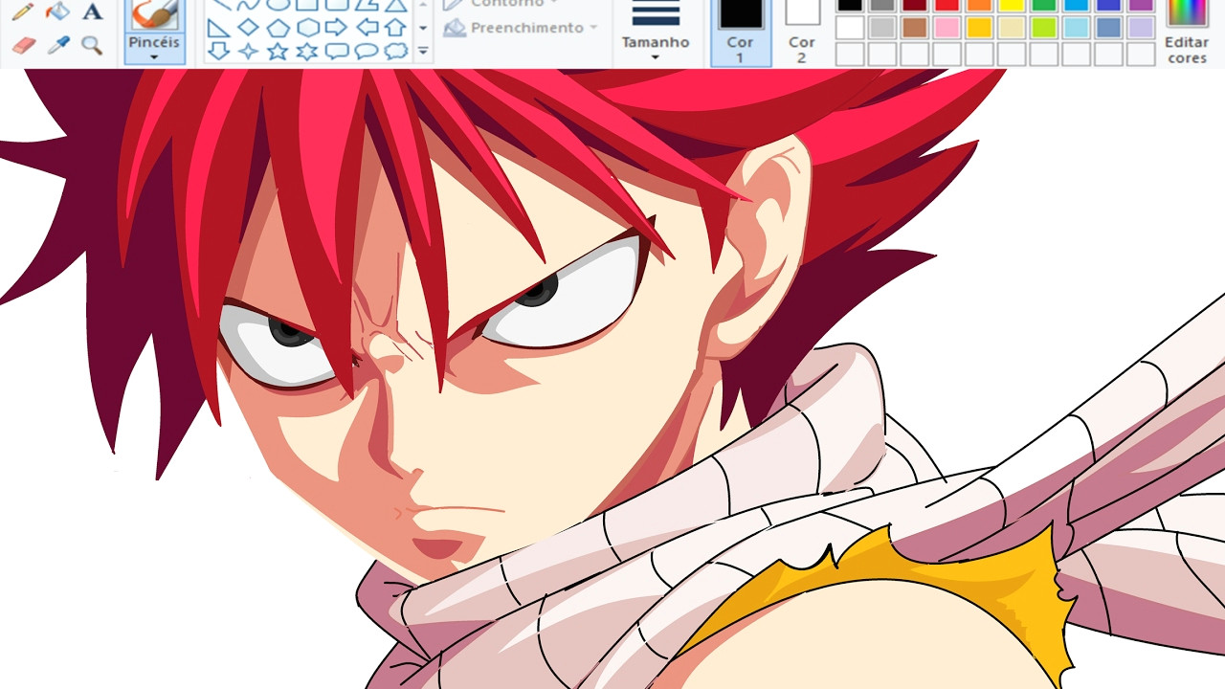Image resolution: width=1225 pixels, height=689 pixels.
Task: Pick the bright red color swatch
Action: (947, 5)
